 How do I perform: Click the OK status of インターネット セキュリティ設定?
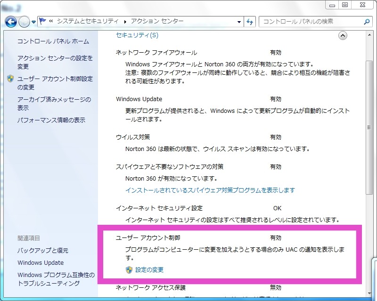[x=277, y=208]
